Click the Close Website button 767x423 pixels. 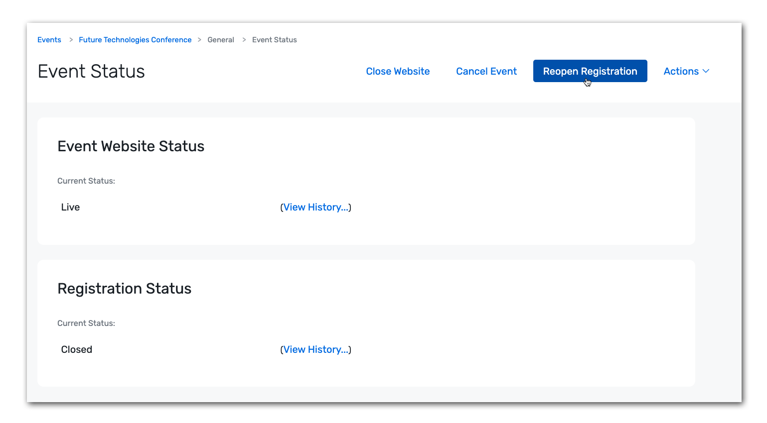398,71
